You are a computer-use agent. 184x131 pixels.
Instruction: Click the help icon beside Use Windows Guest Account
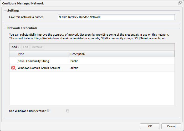[48, 111]
